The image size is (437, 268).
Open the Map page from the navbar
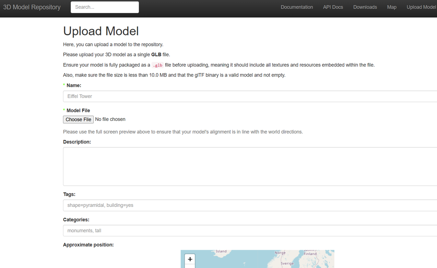click(392, 7)
